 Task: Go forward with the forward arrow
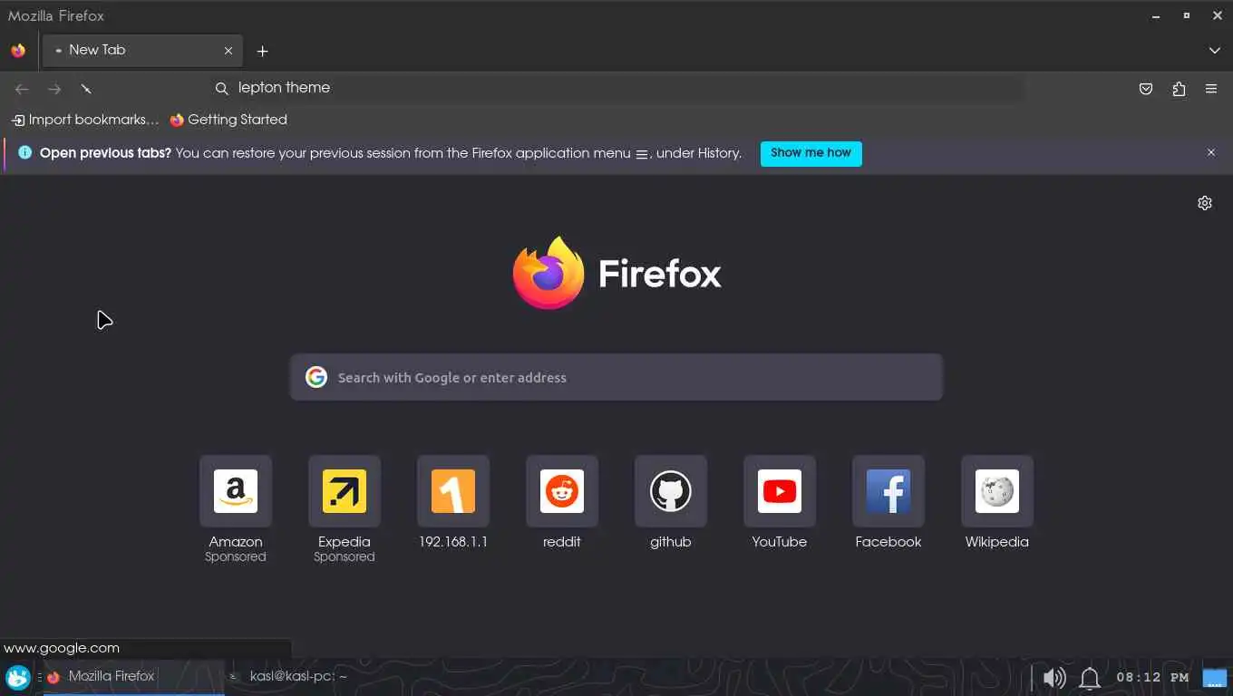(54, 89)
